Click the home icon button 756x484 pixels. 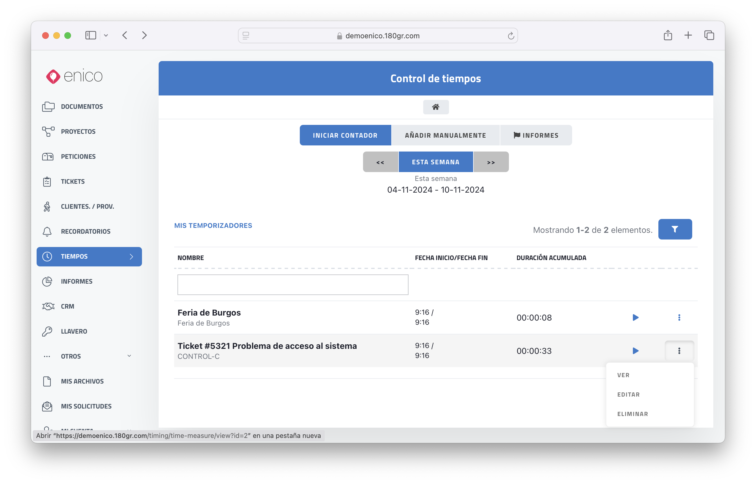pyautogui.click(x=436, y=107)
